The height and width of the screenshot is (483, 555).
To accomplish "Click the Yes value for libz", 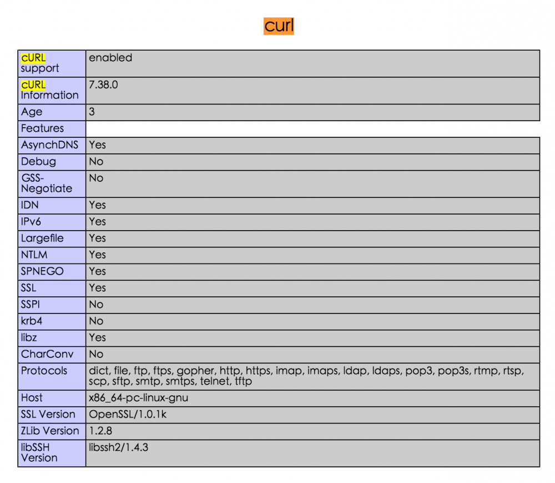I will click(97, 338).
